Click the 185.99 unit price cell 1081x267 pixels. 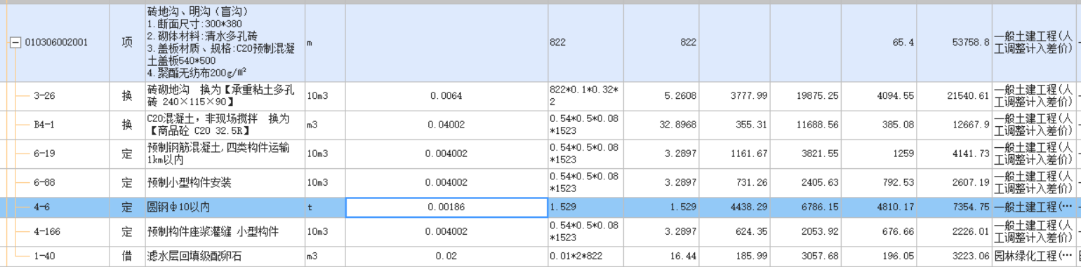[x=734, y=256]
